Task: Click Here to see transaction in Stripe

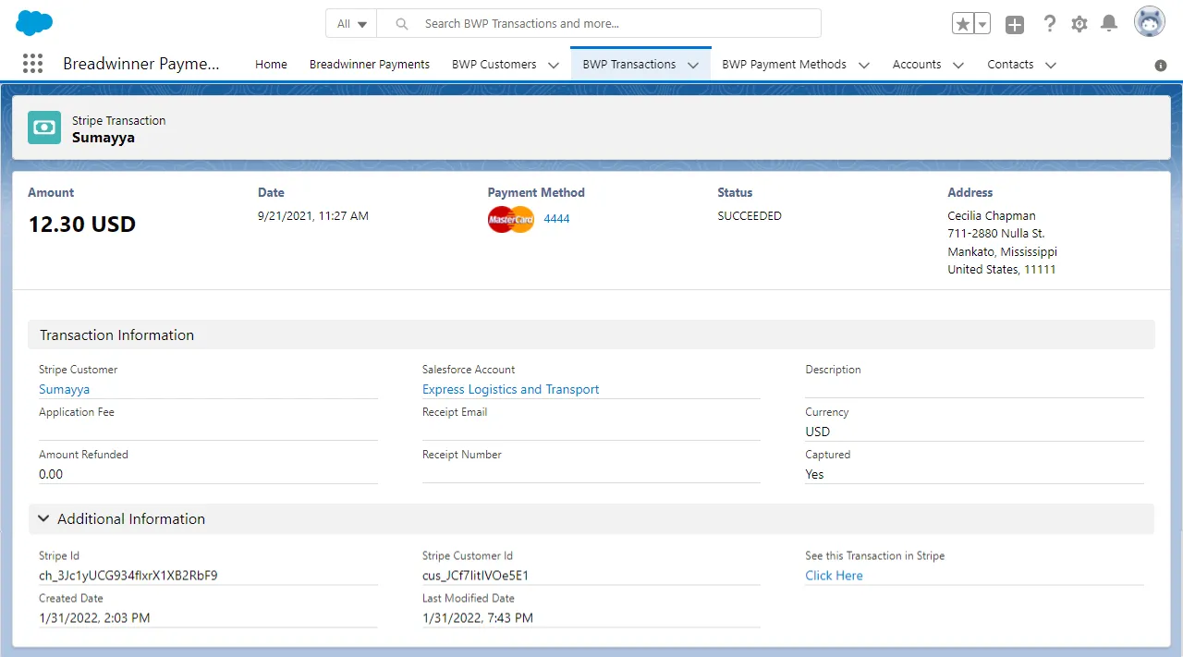Action: [834, 575]
